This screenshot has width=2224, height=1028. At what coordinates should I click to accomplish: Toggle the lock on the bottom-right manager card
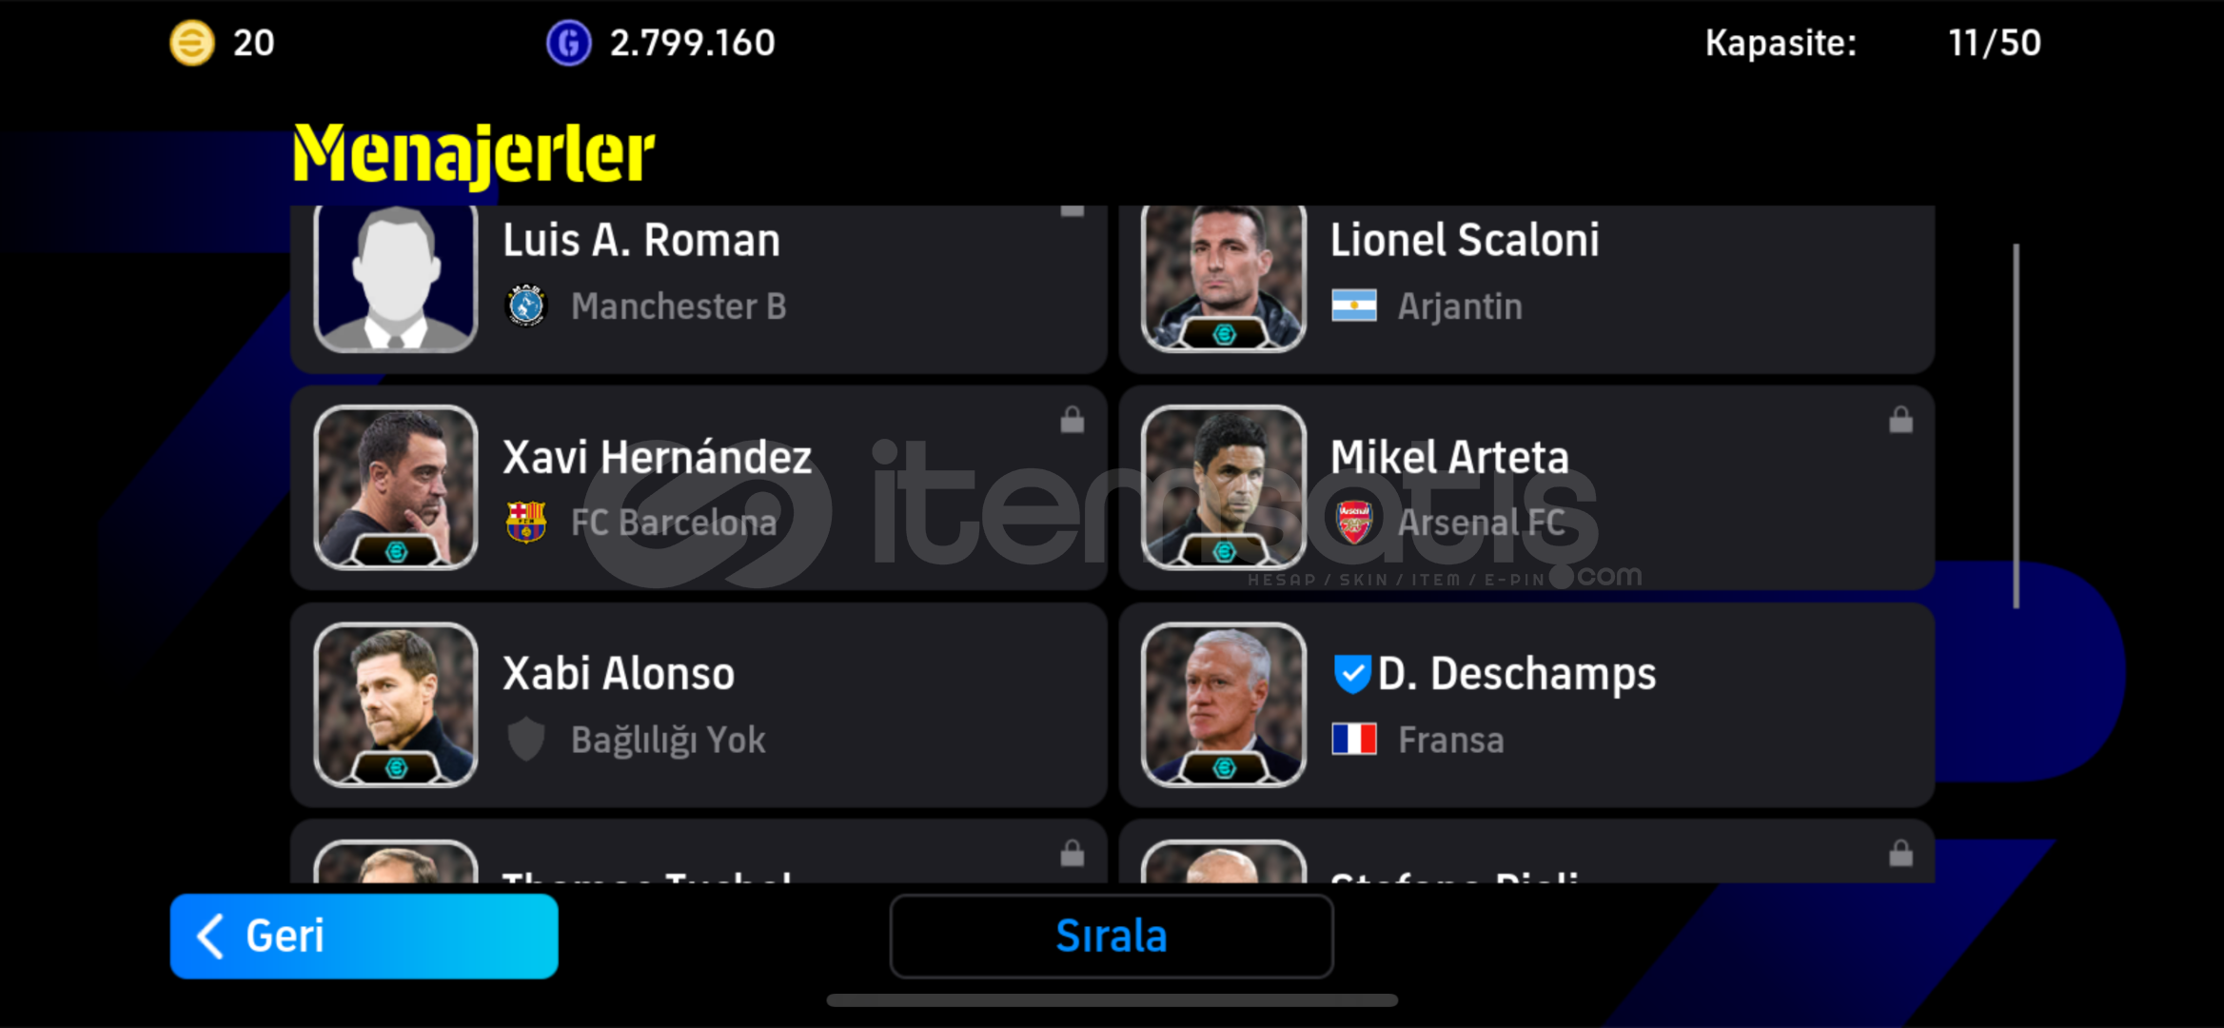point(1900,854)
